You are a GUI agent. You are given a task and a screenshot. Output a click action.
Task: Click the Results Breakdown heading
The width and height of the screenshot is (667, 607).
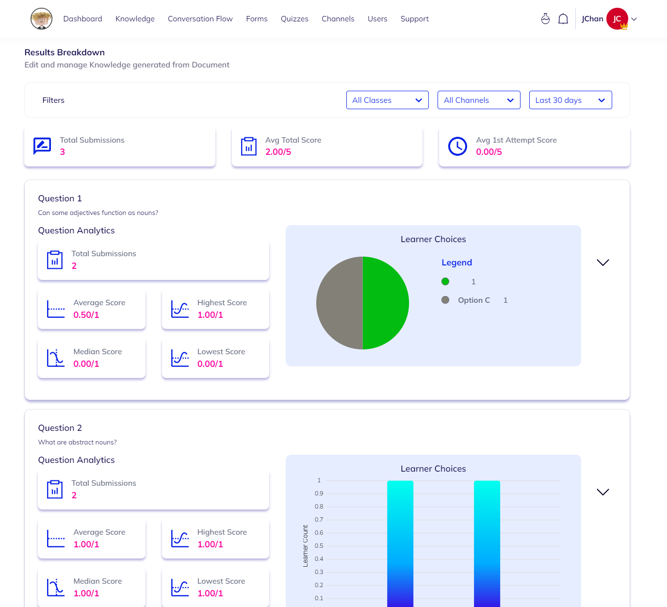pos(65,52)
